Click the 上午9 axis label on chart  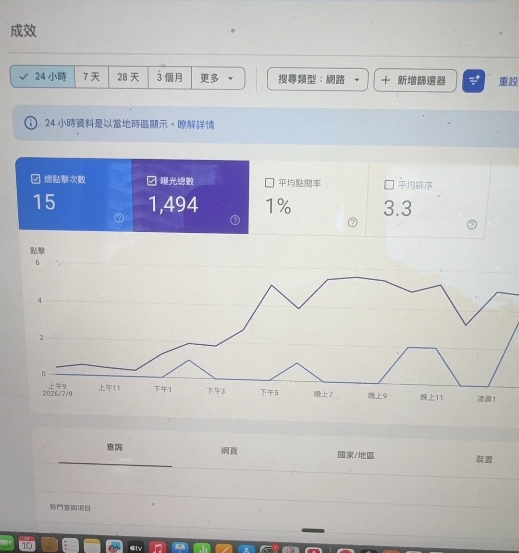[58, 386]
